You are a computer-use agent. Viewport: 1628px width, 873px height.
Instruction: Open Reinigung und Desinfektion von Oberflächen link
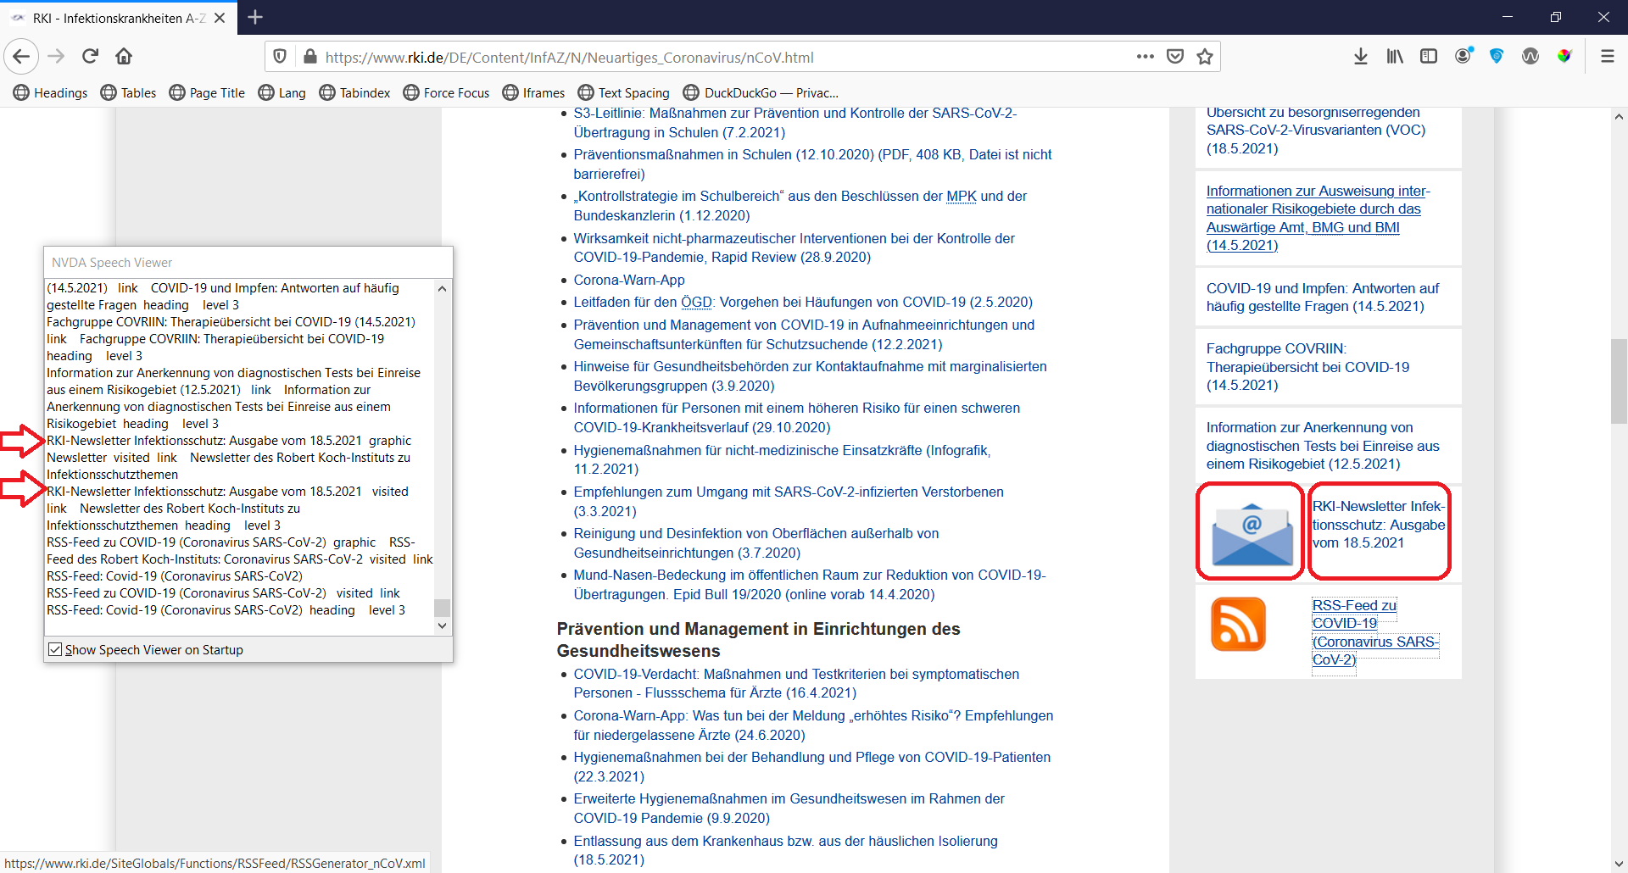(x=756, y=543)
